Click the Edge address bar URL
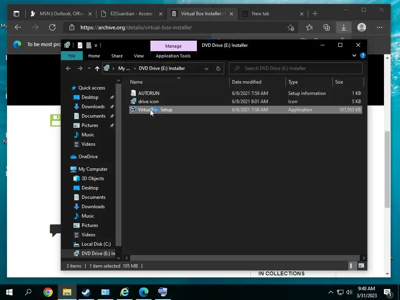This screenshot has width=400, height=300. (136, 27)
